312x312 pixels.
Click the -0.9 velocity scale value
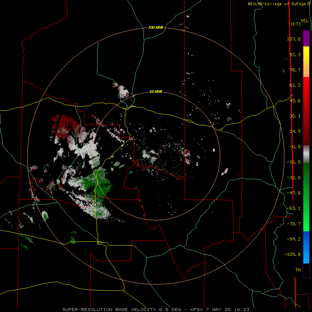coord(295,147)
